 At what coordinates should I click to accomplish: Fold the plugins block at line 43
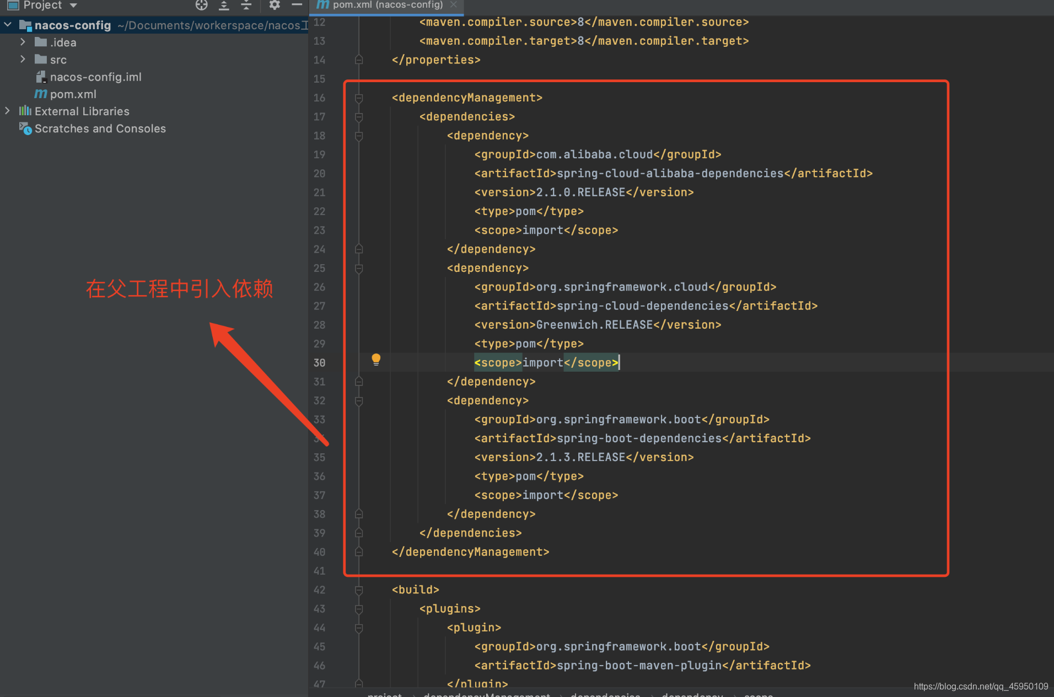tap(359, 609)
